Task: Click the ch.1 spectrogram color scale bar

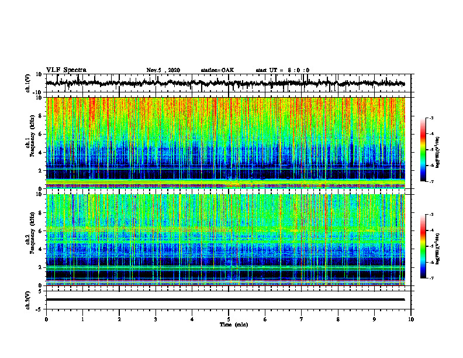Action: [423, 150]
